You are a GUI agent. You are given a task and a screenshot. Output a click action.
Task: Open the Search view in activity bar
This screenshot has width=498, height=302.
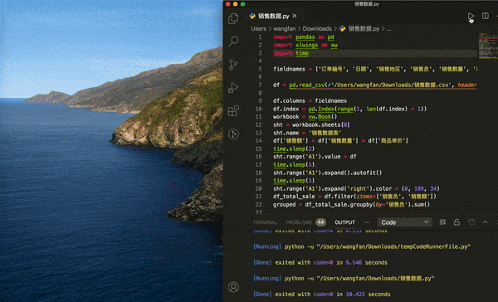[x=233, y=41]
